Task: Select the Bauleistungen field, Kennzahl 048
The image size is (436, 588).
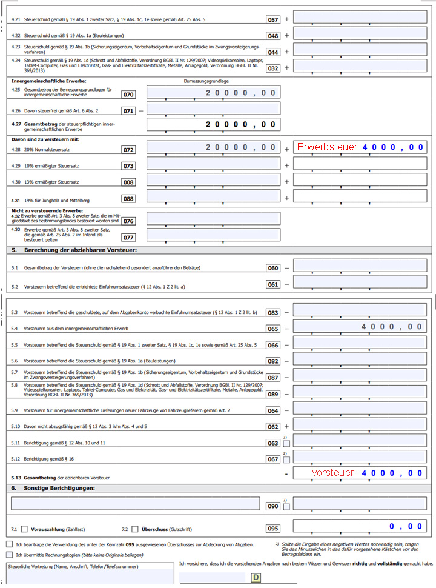Action: coord(360,33)
